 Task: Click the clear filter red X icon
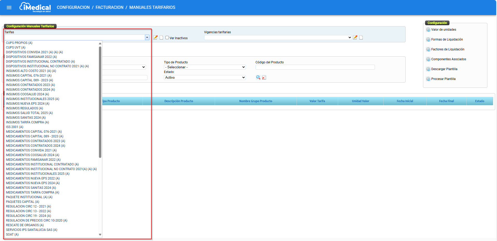264,77
